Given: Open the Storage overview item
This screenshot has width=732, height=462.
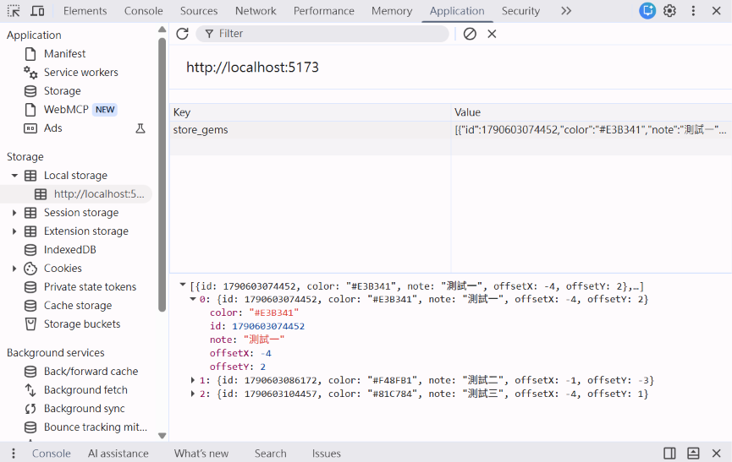Looking at the screenshot, I should (62, 91).
